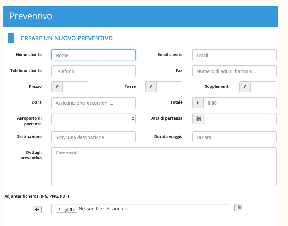Click the 'CREARE UN NUOVO PREVENTIVO' heading
This screenshot has width=288, height=226.
click(x=67, y=38)
